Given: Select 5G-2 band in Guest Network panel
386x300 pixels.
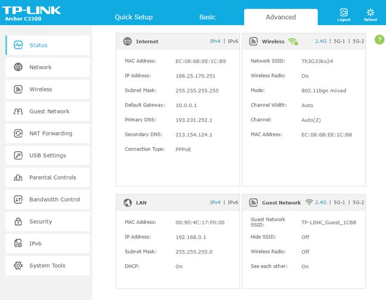Looking at the screenshot, I should [358, 202].
